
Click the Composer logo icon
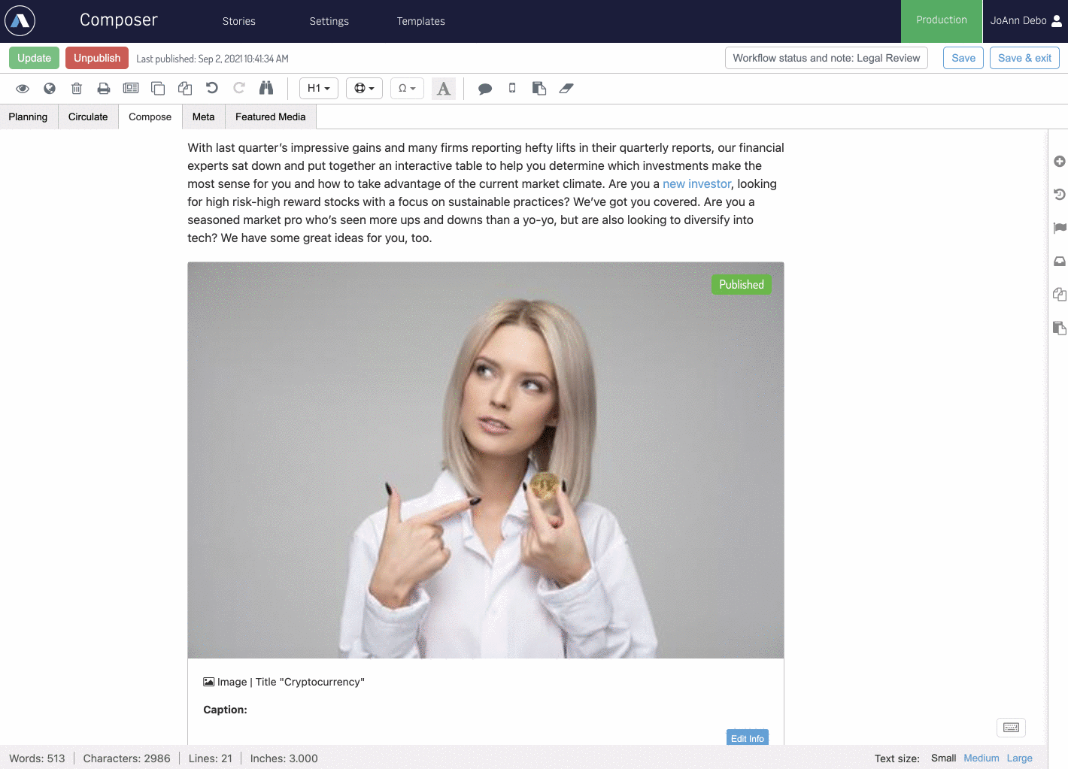coord(20,21)
